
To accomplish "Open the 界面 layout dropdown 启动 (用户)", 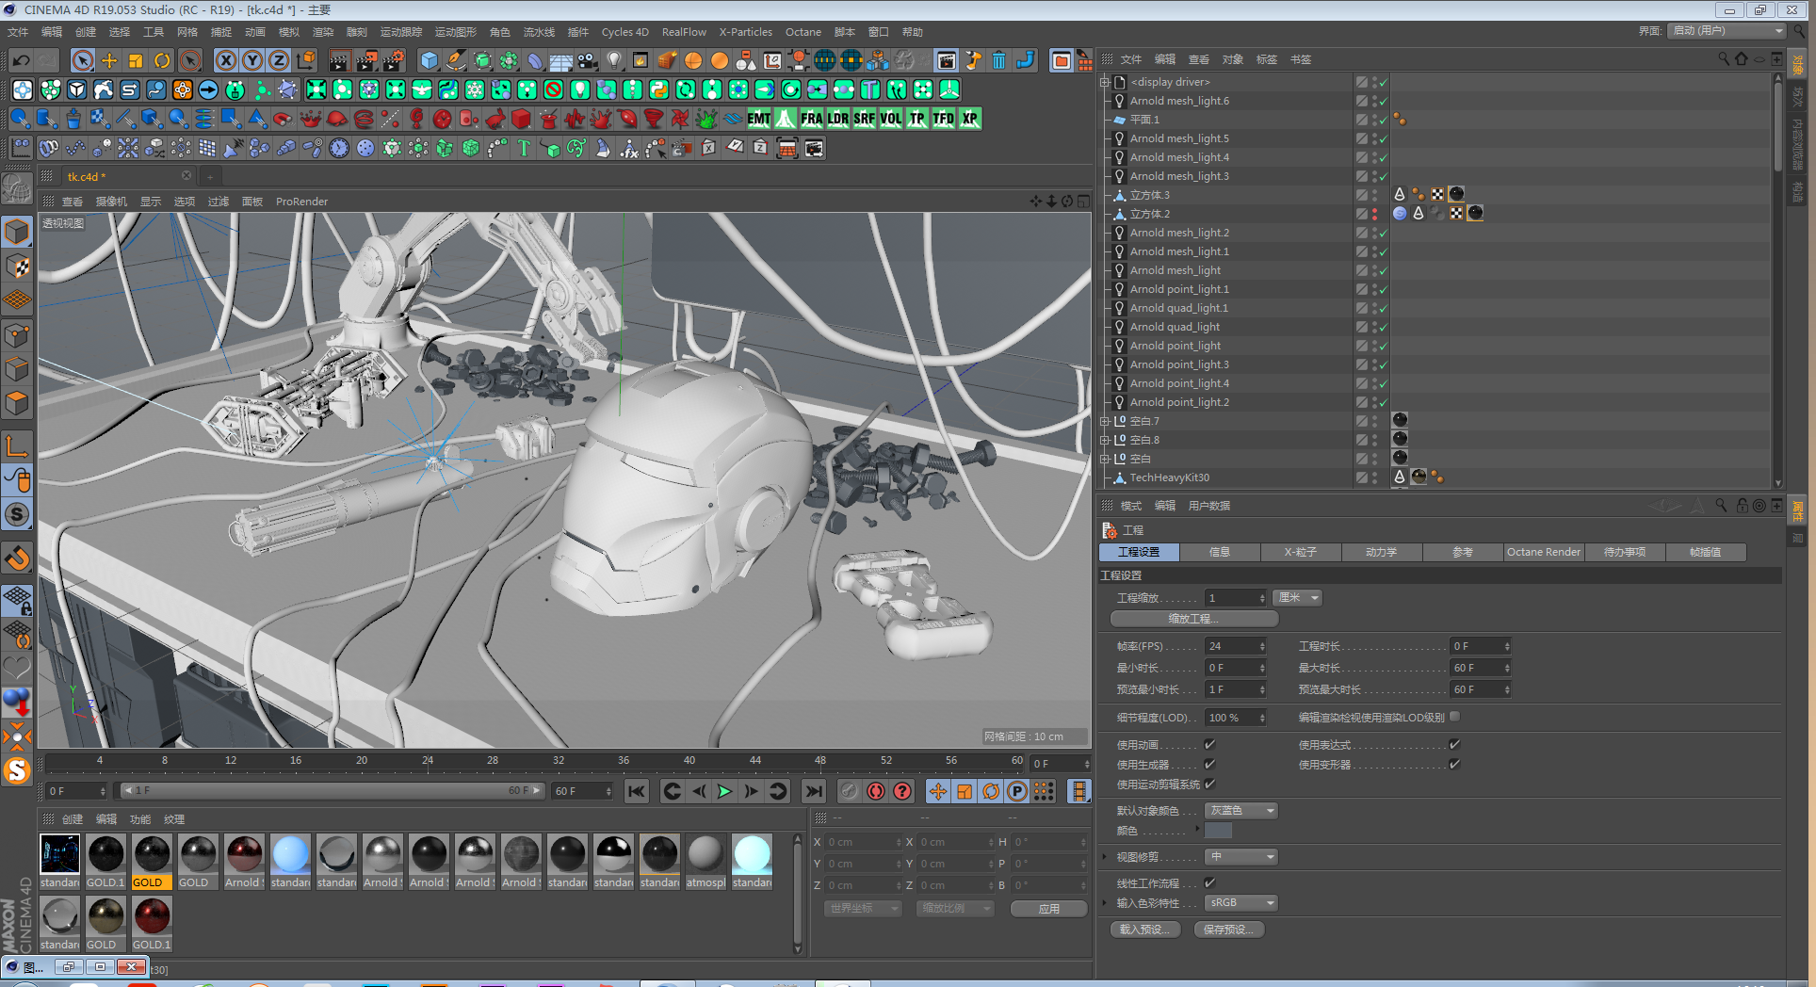I will pyautogui.click(x=1728, y=31).
